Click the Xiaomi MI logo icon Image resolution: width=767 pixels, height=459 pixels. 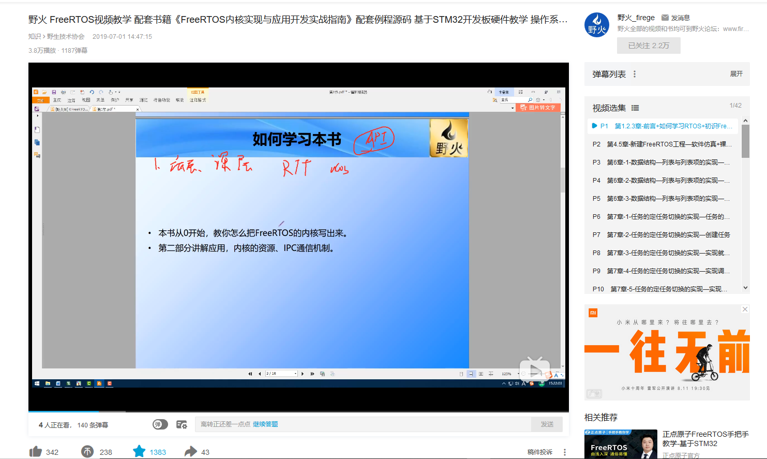593,313
